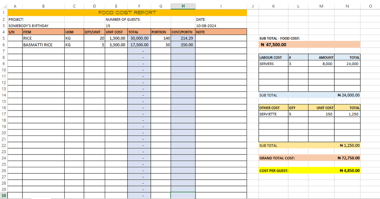Select column N header
380x199 pixels.
tap(347, 6)
